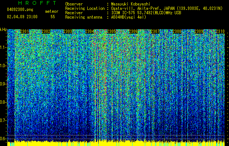This screenshot has height=146, width=229.
Task: Click the A504HB(yagi 4el) antenna text
Action: 129,17
